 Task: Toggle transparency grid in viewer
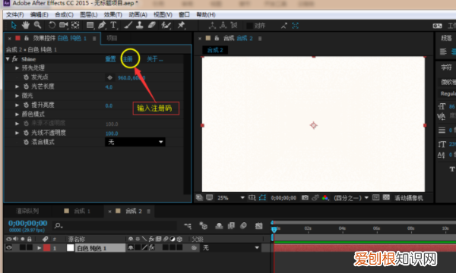coord(386,198)
